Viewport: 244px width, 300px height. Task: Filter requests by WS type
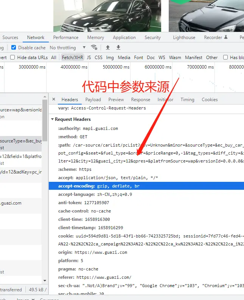(x=162, y=58)
